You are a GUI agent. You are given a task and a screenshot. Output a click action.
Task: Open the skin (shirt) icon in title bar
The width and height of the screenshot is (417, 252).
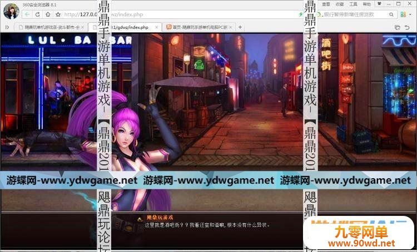[x=379, y=4]
